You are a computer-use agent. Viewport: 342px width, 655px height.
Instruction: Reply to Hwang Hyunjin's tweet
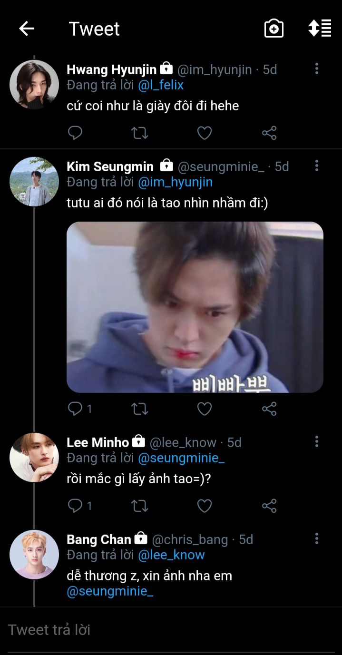[x=75, y=133]
